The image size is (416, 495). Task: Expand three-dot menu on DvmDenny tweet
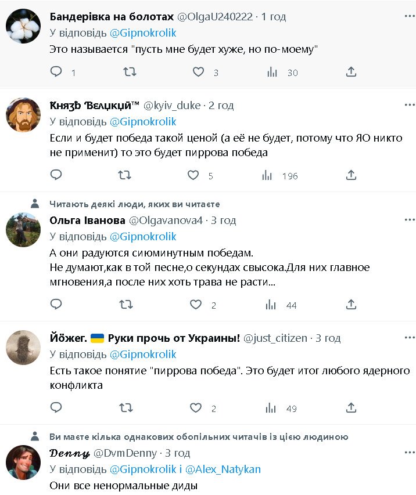409,452
